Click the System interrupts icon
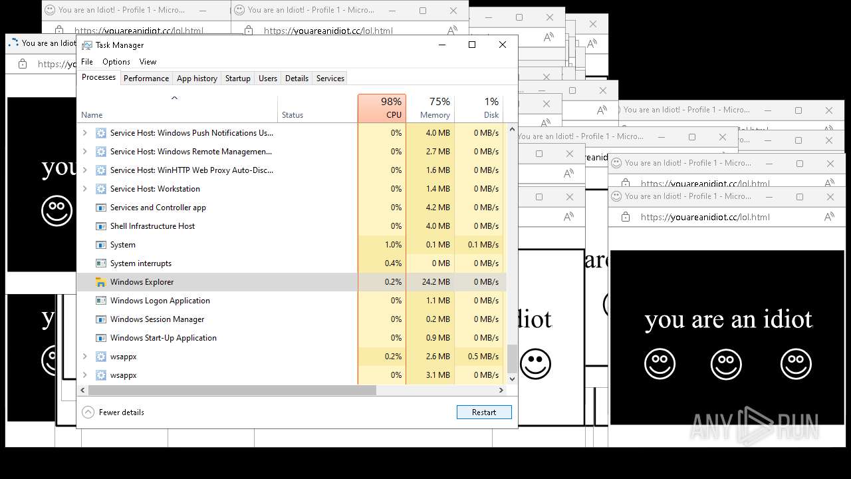 pos(101,263)
